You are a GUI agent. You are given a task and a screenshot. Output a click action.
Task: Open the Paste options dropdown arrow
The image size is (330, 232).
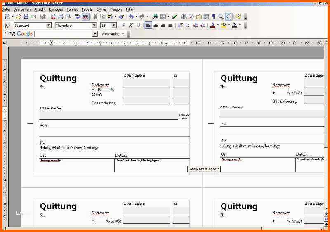[115, 17]
